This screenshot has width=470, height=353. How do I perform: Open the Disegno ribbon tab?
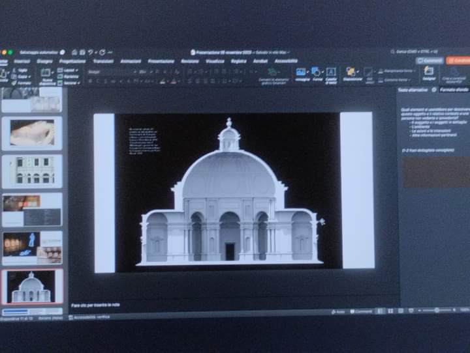coord(44,61)
